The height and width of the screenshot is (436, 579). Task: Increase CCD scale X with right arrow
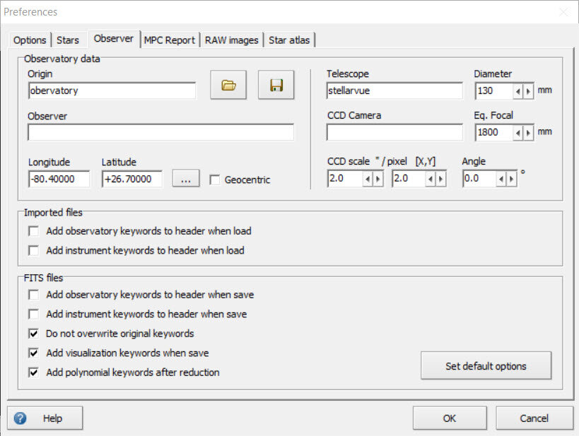(x=378, y=179)
